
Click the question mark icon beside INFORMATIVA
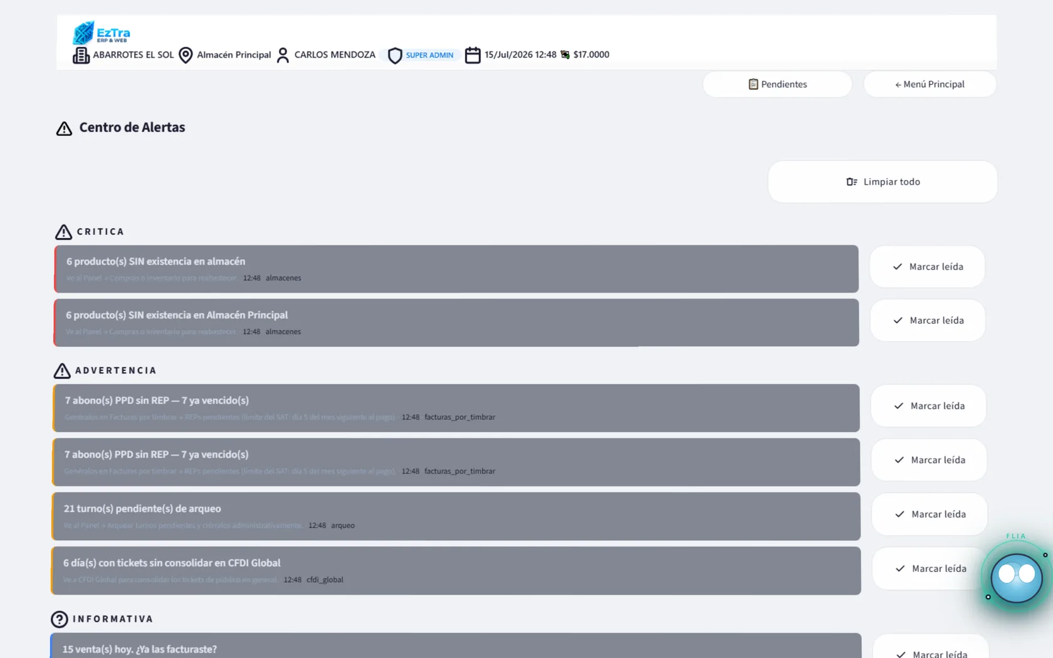(60, 619)
